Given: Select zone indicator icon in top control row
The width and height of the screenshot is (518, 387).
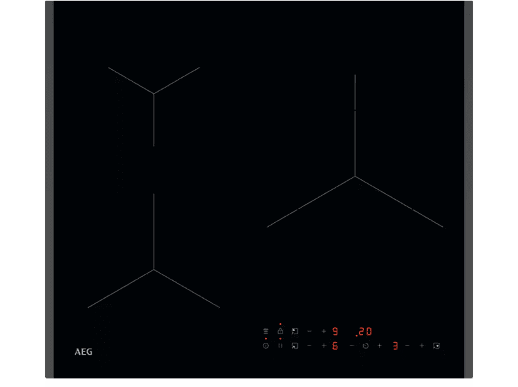Looking at the screenshot, I should point(295,331).
